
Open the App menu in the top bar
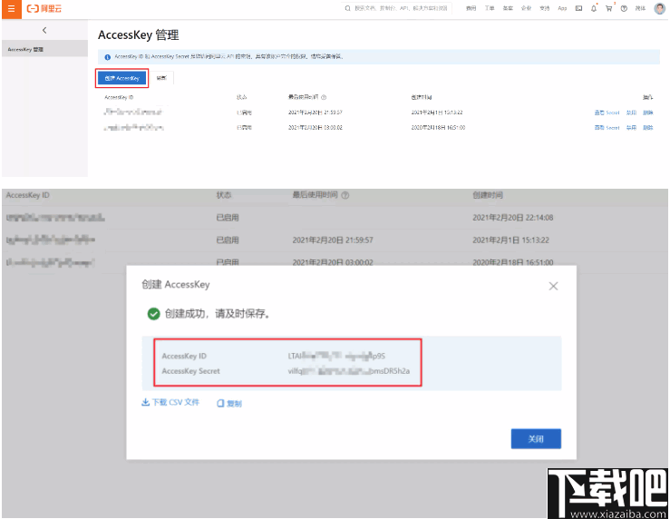562,8
